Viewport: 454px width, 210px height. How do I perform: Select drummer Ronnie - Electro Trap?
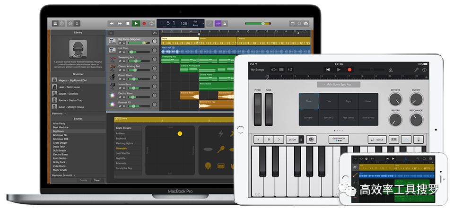click(78, 100)
